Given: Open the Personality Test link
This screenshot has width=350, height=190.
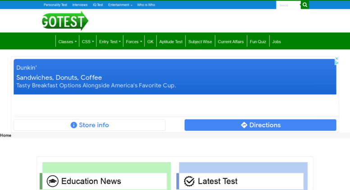Looking at the screenshot, I should (x=55, y=5).
